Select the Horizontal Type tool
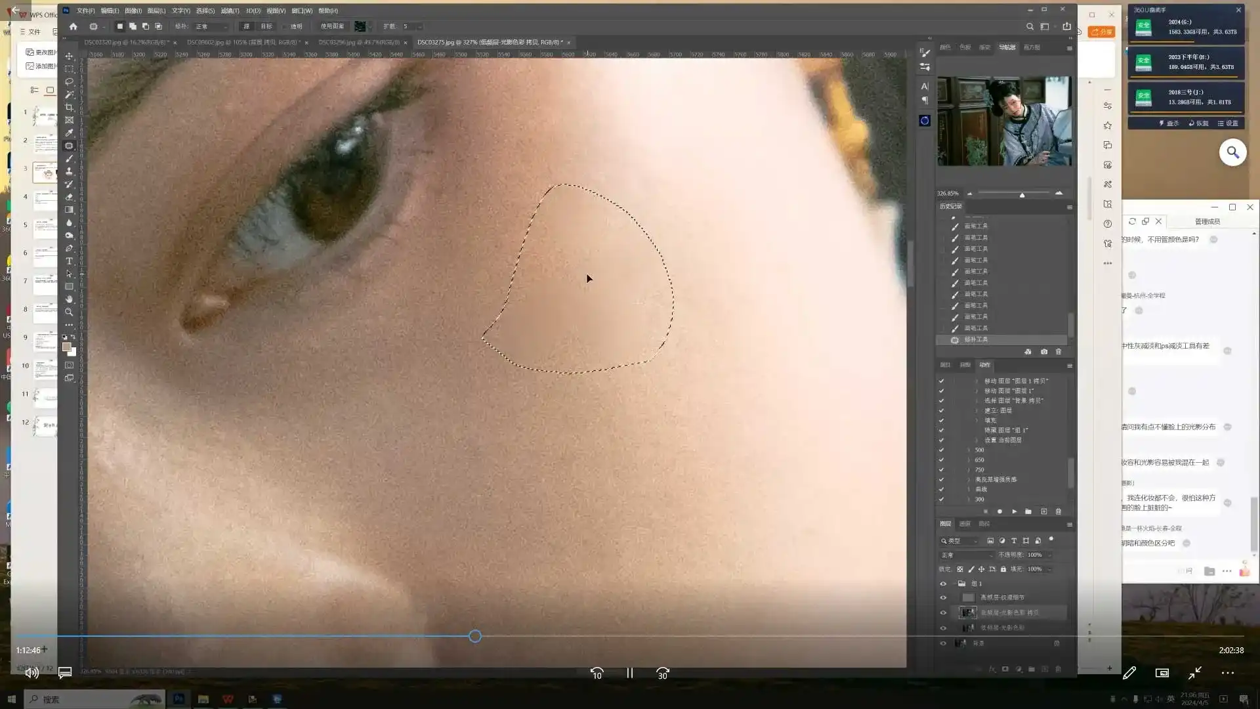The image size is (1260, 709). 69,261
